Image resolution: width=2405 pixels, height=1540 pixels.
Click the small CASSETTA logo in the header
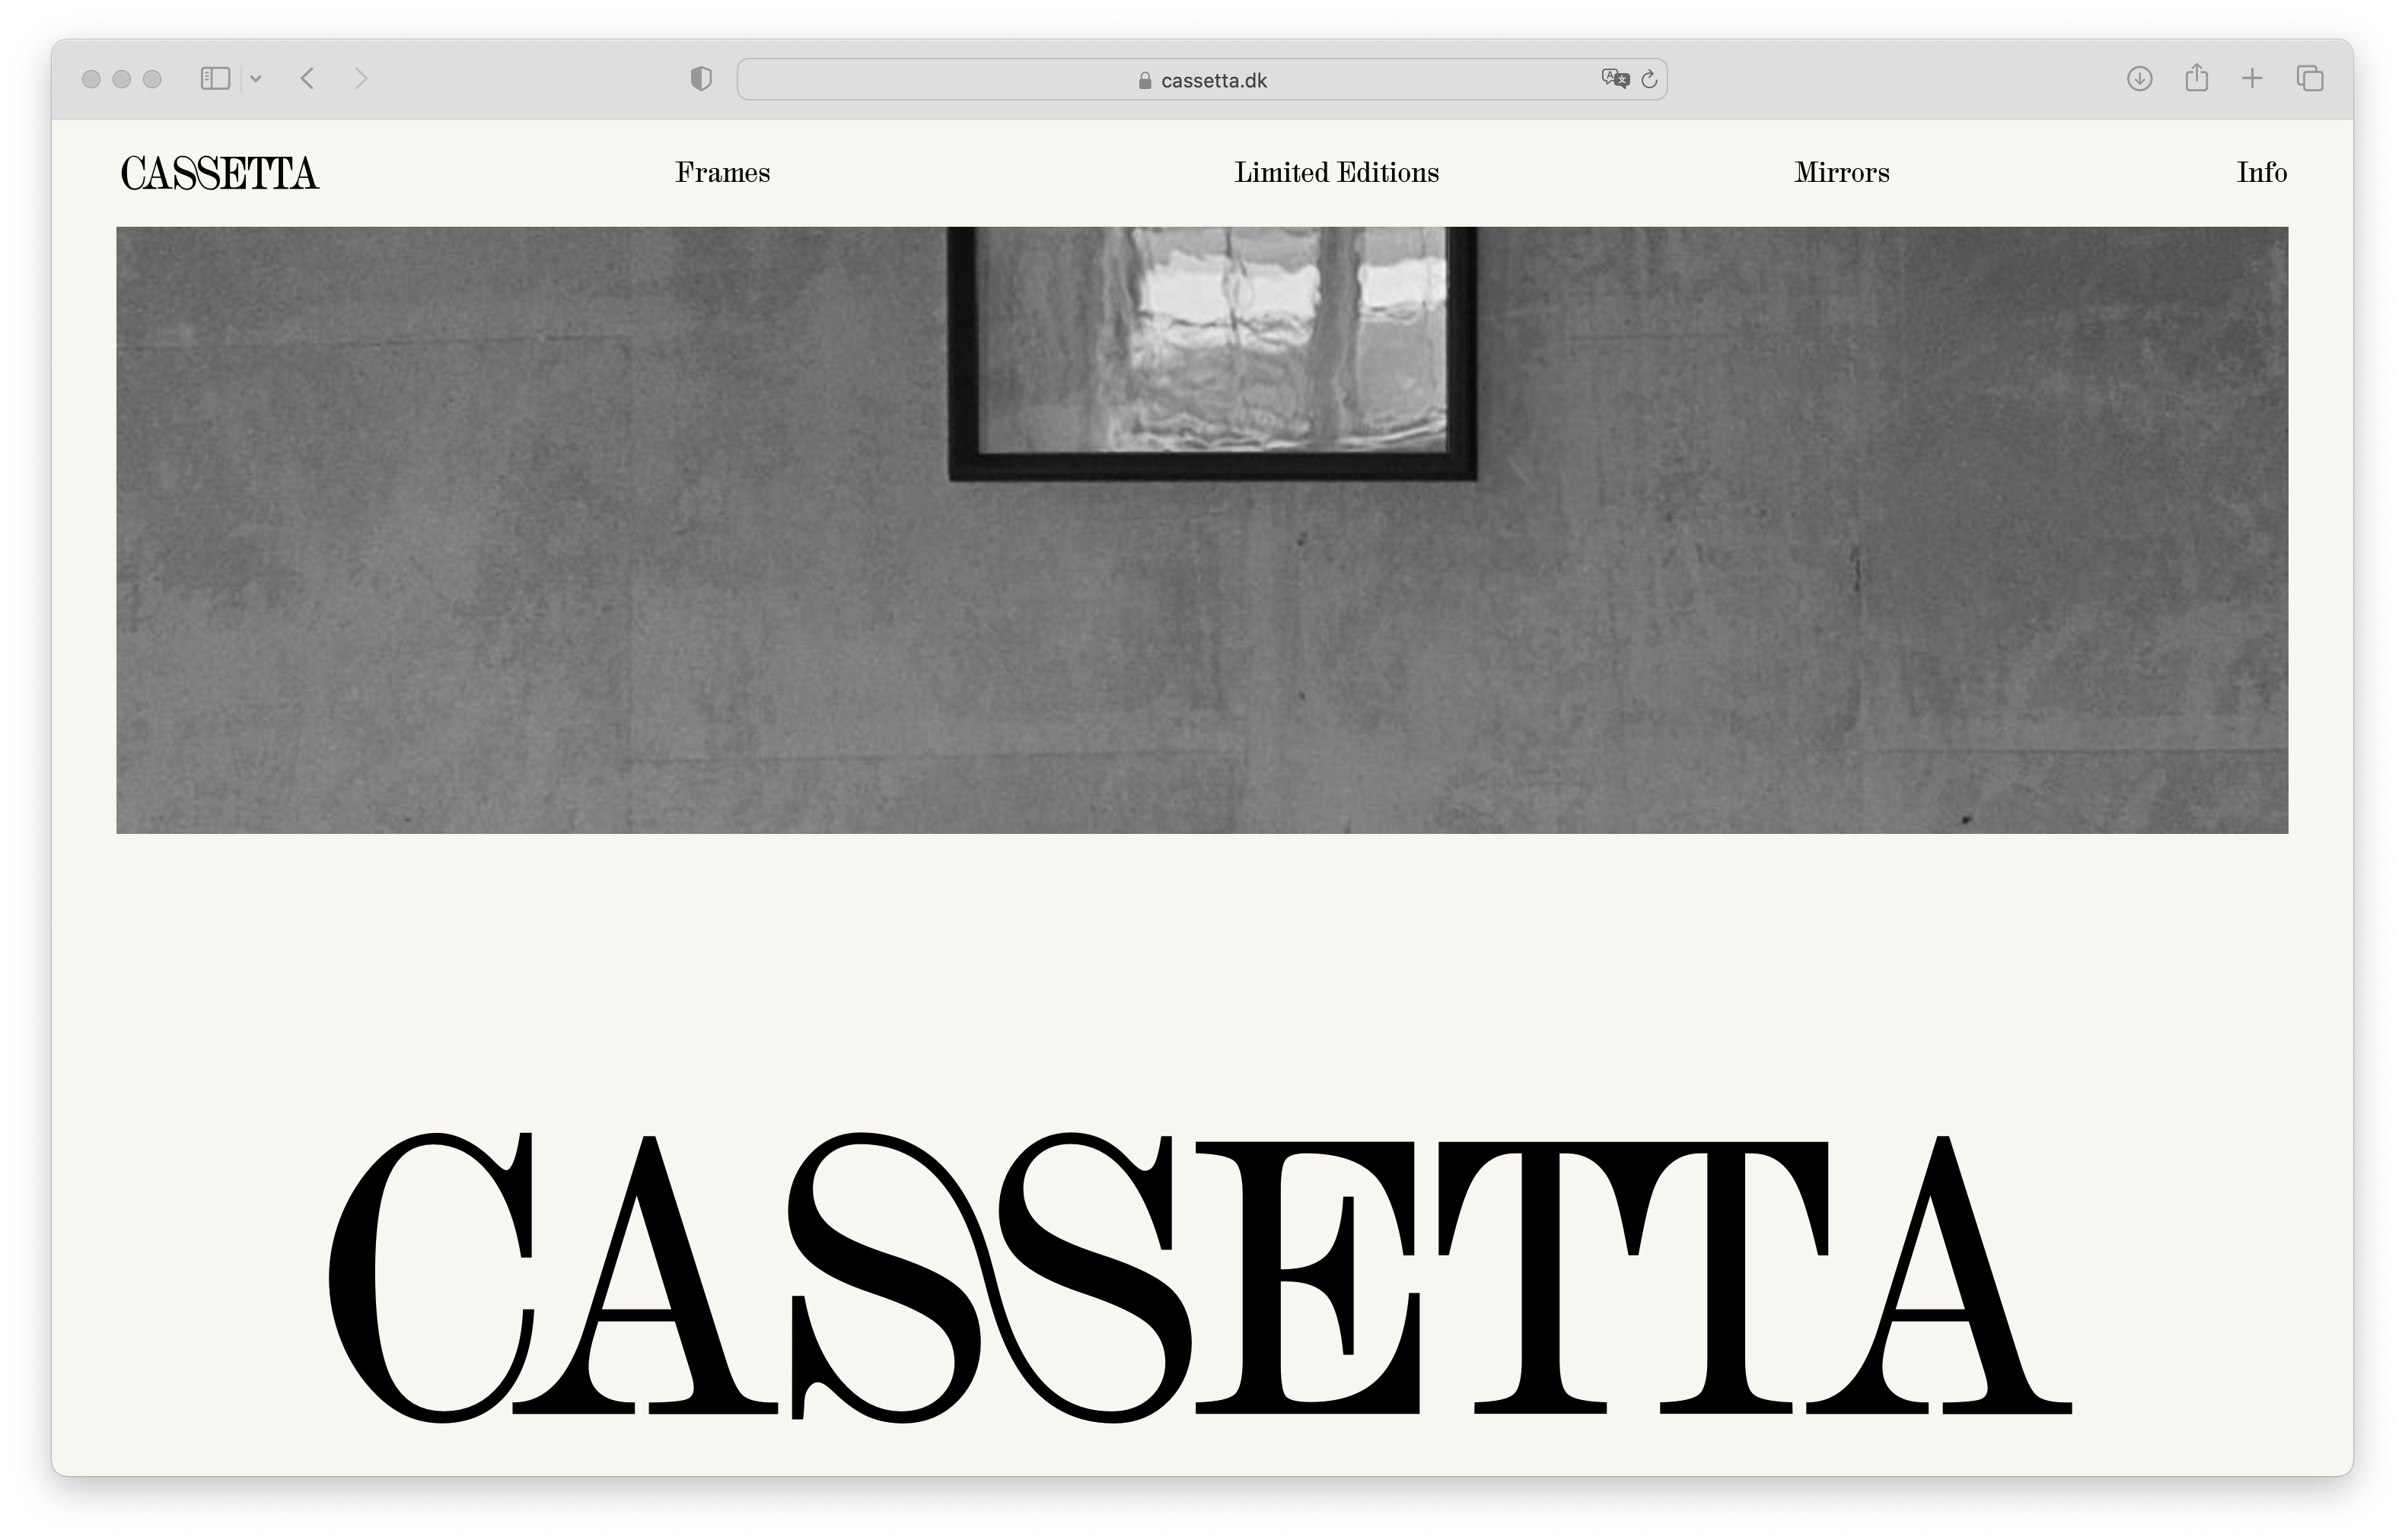click(219, 173)
